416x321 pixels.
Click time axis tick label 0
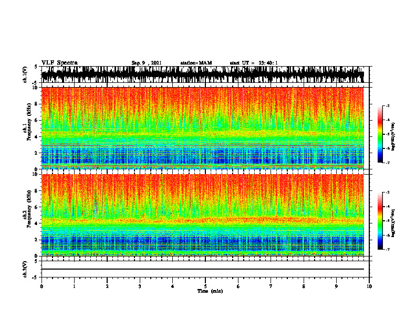coord(41,286)
